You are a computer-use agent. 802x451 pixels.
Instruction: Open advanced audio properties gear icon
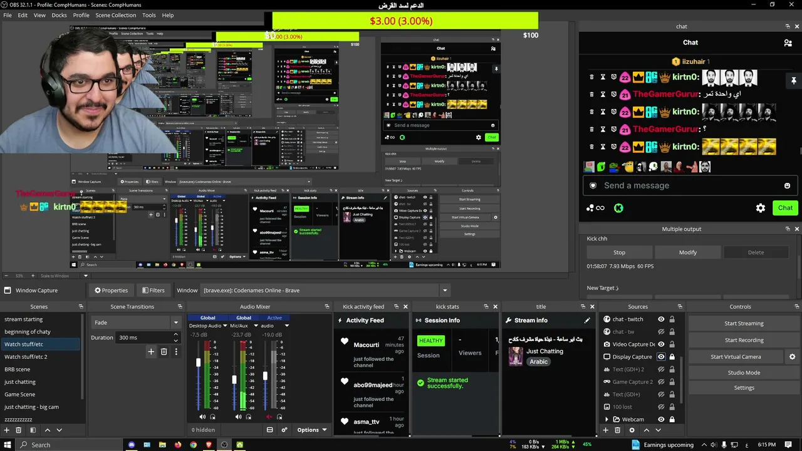[284, 430]
